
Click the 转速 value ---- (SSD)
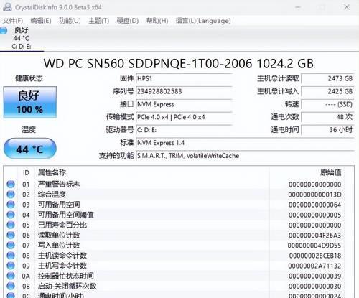[327, 104]
